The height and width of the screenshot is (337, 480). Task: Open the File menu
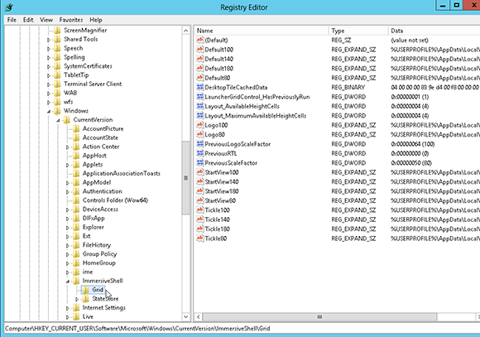[12, 20]
